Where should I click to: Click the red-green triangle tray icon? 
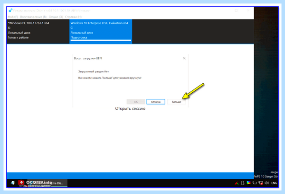click(237, 183)
